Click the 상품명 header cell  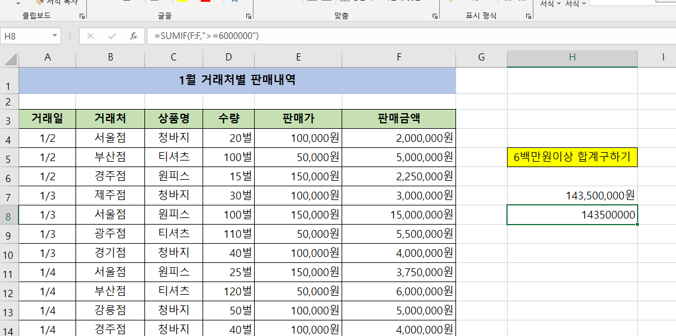point(174,119)
